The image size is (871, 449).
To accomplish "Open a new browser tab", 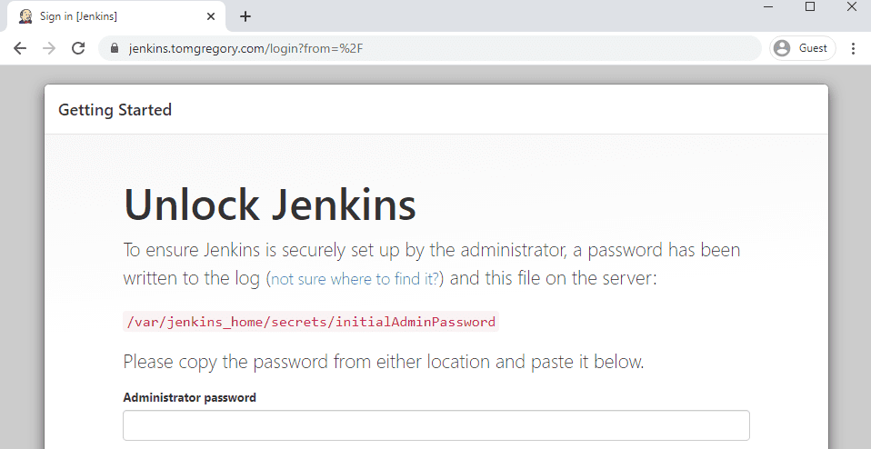I will tap(245, 16).
